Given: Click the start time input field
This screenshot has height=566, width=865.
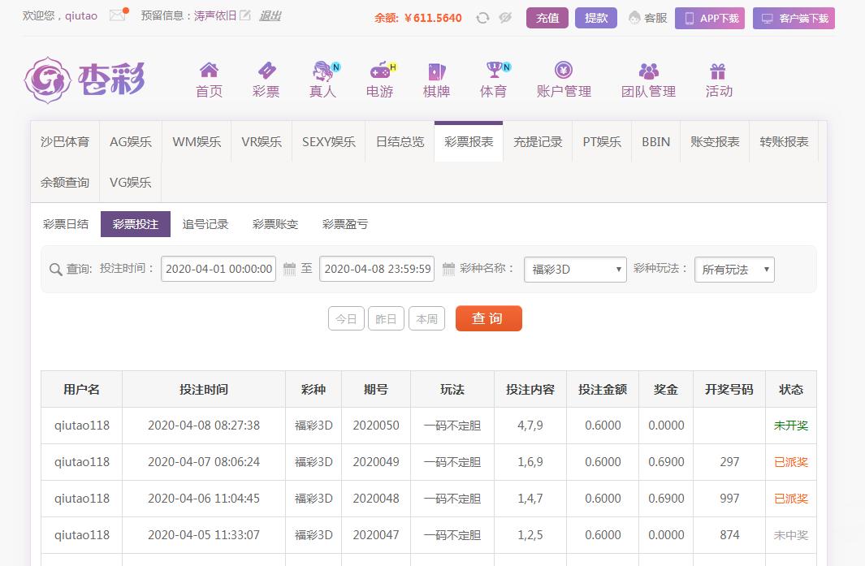Looking at the screenshot, I should (218, 269).
